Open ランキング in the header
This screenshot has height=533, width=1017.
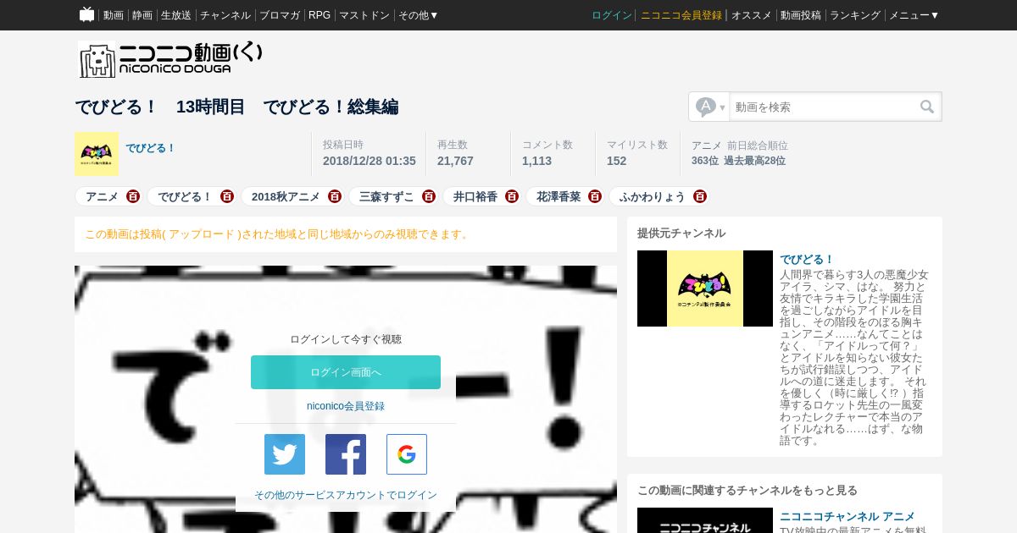(x=855, y=15)
